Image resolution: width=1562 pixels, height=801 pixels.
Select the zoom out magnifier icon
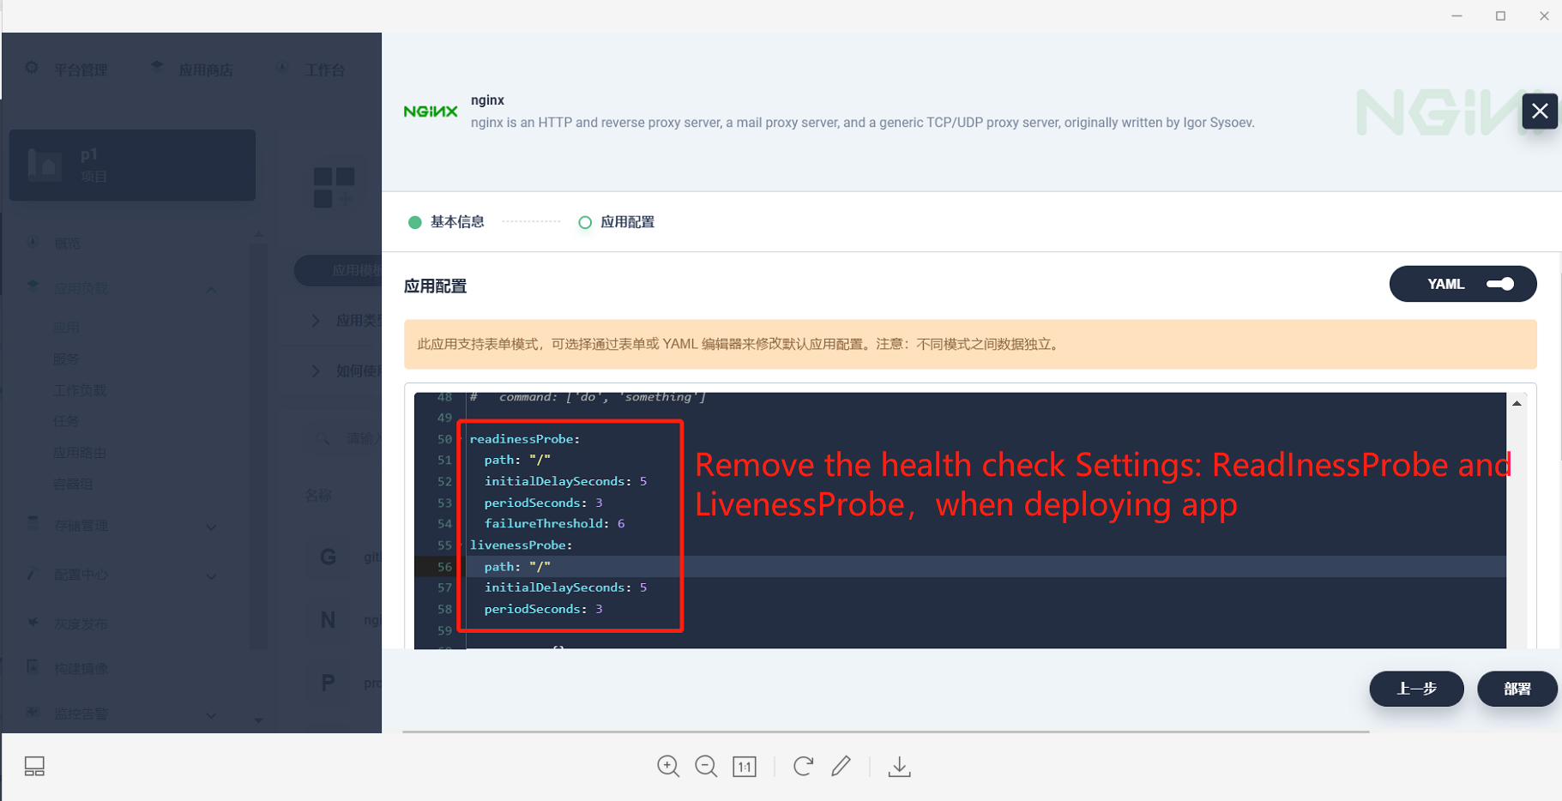point(706,766)
